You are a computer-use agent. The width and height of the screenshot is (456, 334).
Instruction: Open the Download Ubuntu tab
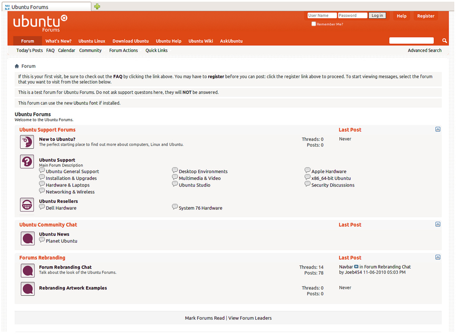(130, 41)
